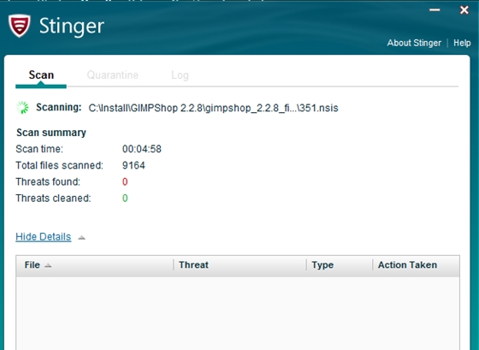The height and width of the screenshot is (350, 479).
Task: Click the Hide Details link
Action: pos(44,237)
